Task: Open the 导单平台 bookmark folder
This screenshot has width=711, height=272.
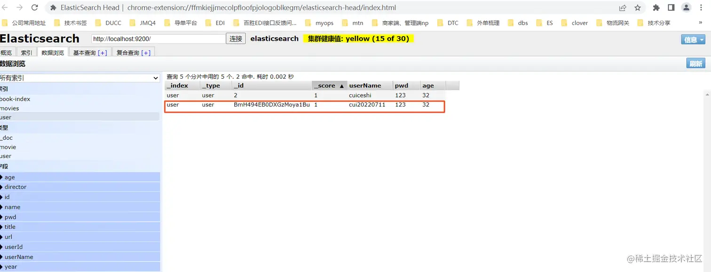Action: click(181, 23)
